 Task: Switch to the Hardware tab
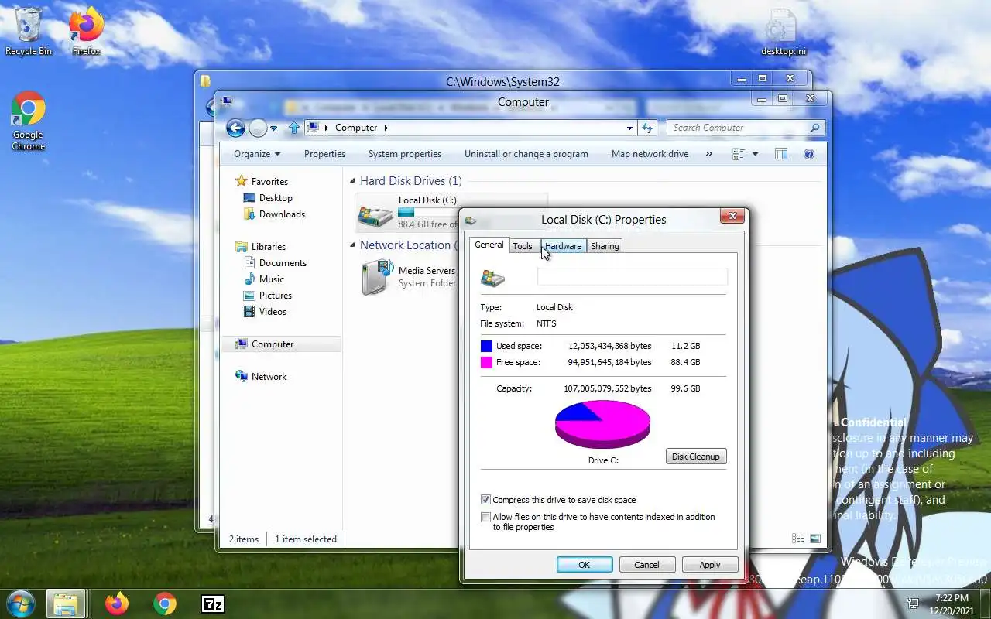(x=563, y=246)
